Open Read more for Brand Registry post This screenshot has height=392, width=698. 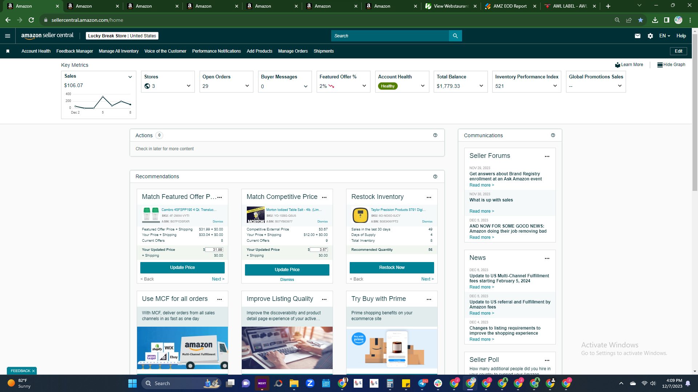[482, 185]
